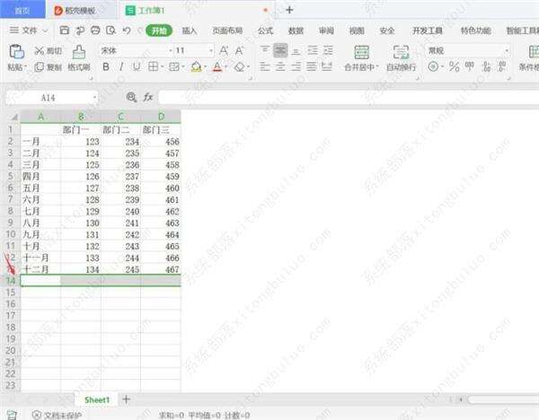The image size is (539, 420).
Task: Apply percent style with % icon
Action: point(454,66)
